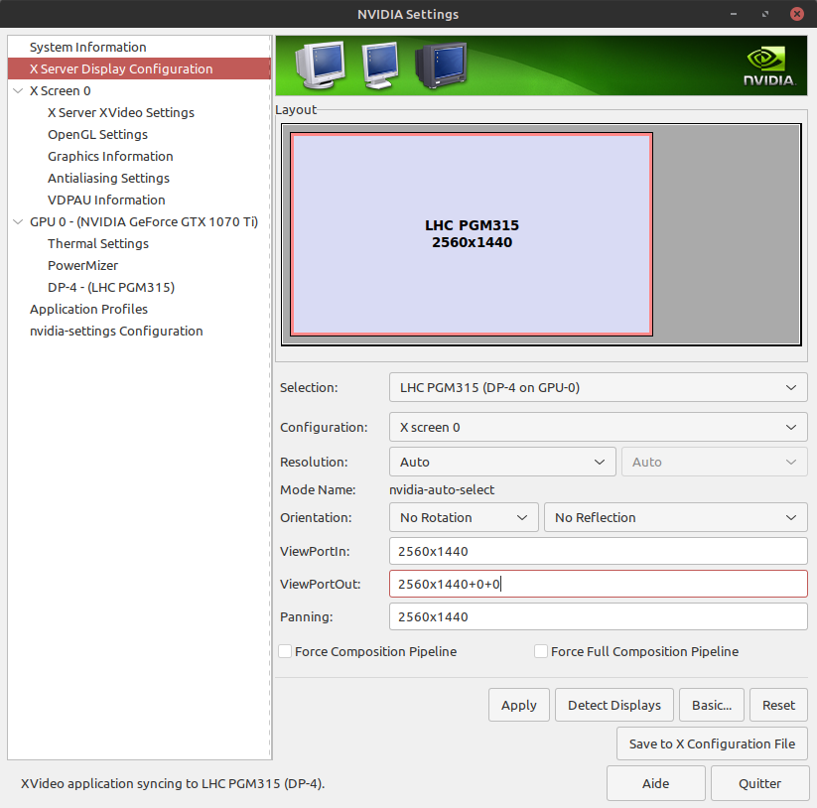Viewport: 817px width, 808px height.
Task: Select GPU 0 GeForce GTX 1070 Ti
Action: [x=144, y=222]
